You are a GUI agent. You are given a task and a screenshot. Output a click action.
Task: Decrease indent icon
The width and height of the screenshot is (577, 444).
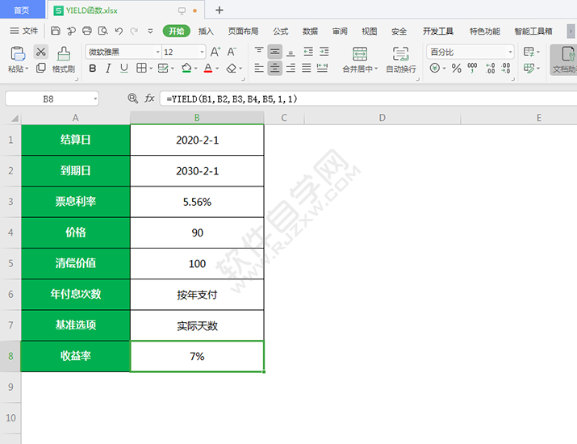tap(308, 52)
